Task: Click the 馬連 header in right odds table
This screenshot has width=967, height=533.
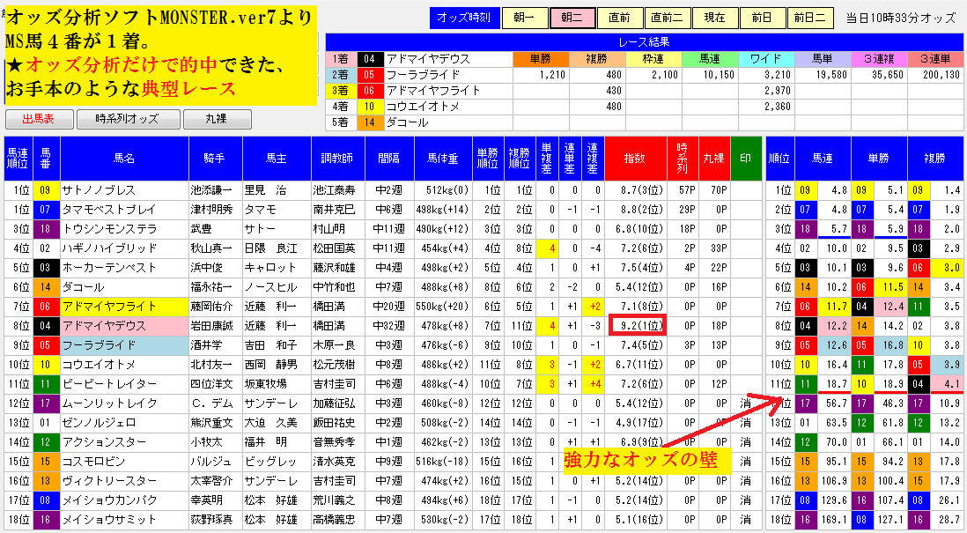Action: (823, 159)
